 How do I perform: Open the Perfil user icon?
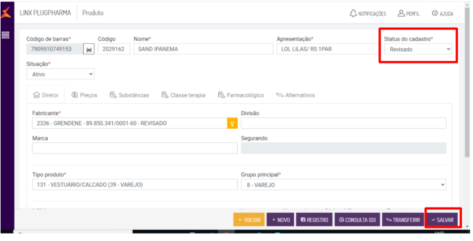408,13
